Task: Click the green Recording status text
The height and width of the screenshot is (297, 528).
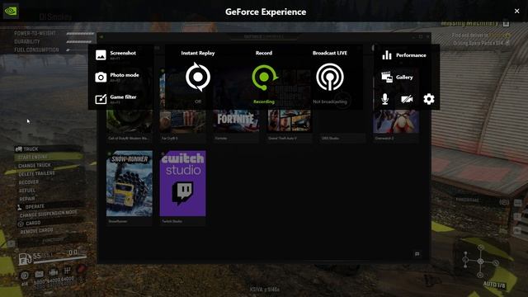Action: 264,101
